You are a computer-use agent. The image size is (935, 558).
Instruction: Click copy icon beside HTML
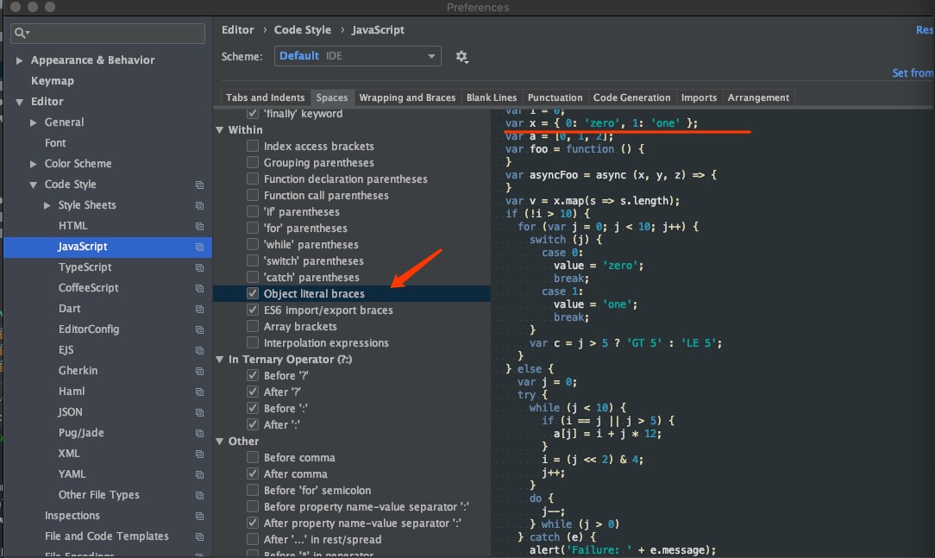tap(200, 226)
